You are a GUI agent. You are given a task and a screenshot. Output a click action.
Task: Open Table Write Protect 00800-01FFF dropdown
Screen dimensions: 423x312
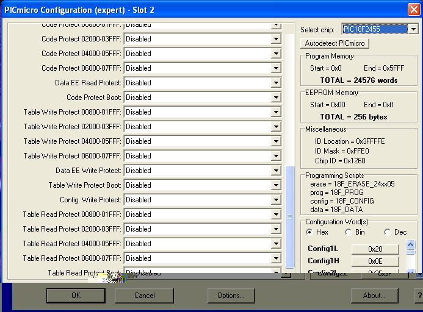pyautogui.click(x=276, y=112)
